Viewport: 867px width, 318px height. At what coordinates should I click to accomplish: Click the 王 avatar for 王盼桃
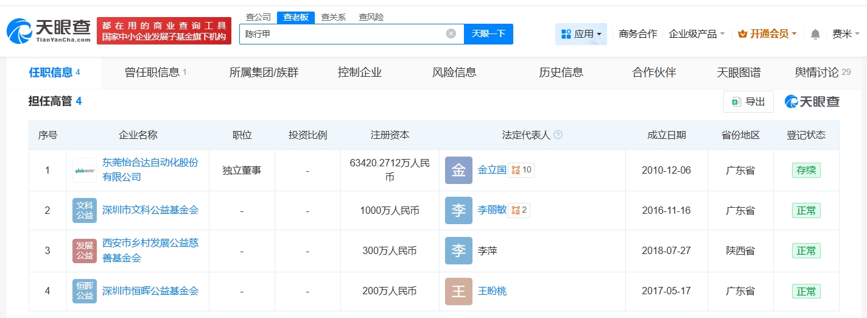pyautogui.click(x=458, y=291)
